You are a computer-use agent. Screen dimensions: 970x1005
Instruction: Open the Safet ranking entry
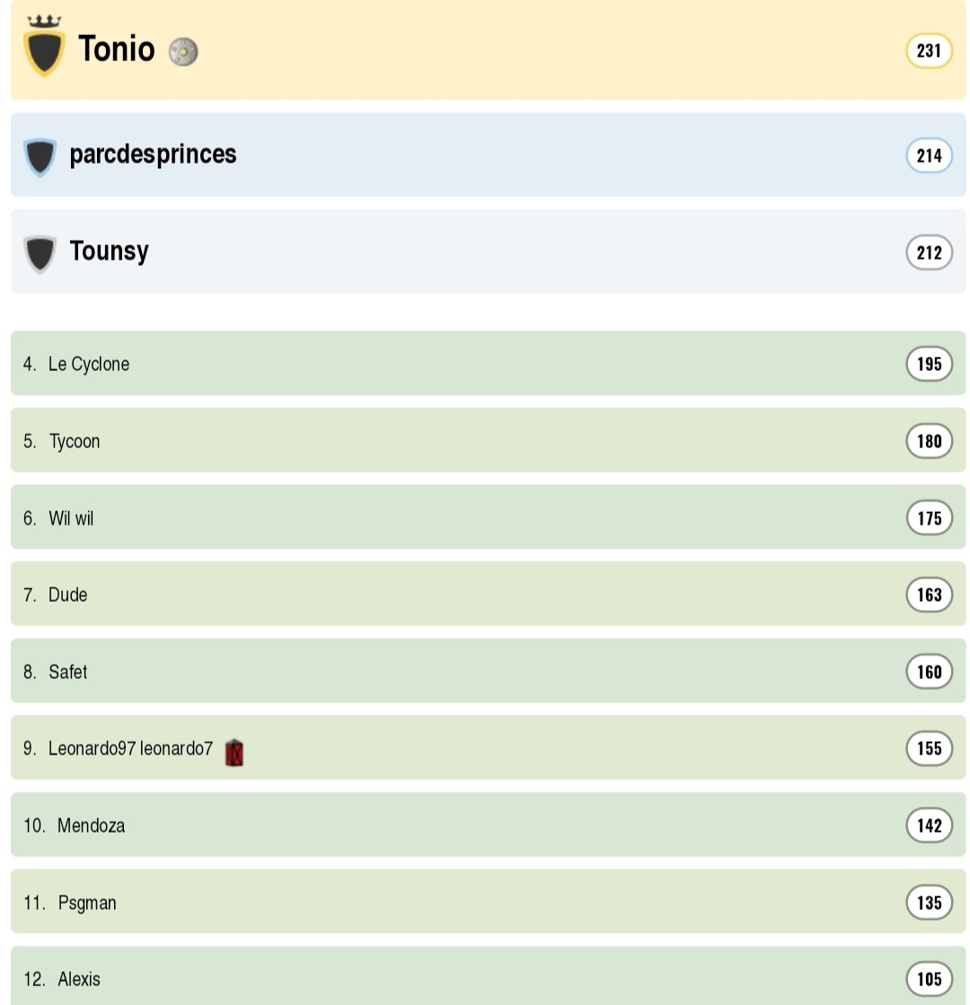(67, 672)
